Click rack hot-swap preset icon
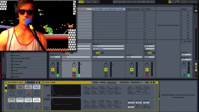 tap(37, 82)
